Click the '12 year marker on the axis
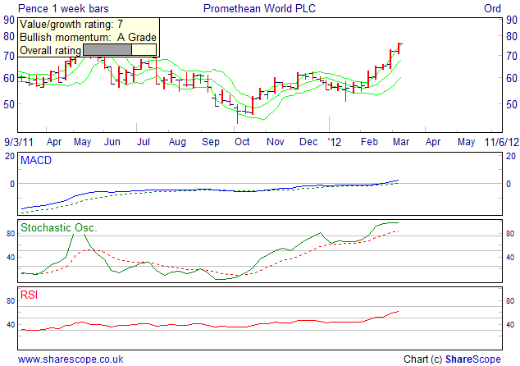Screen dimensions: 520x366 click(335, 142)
